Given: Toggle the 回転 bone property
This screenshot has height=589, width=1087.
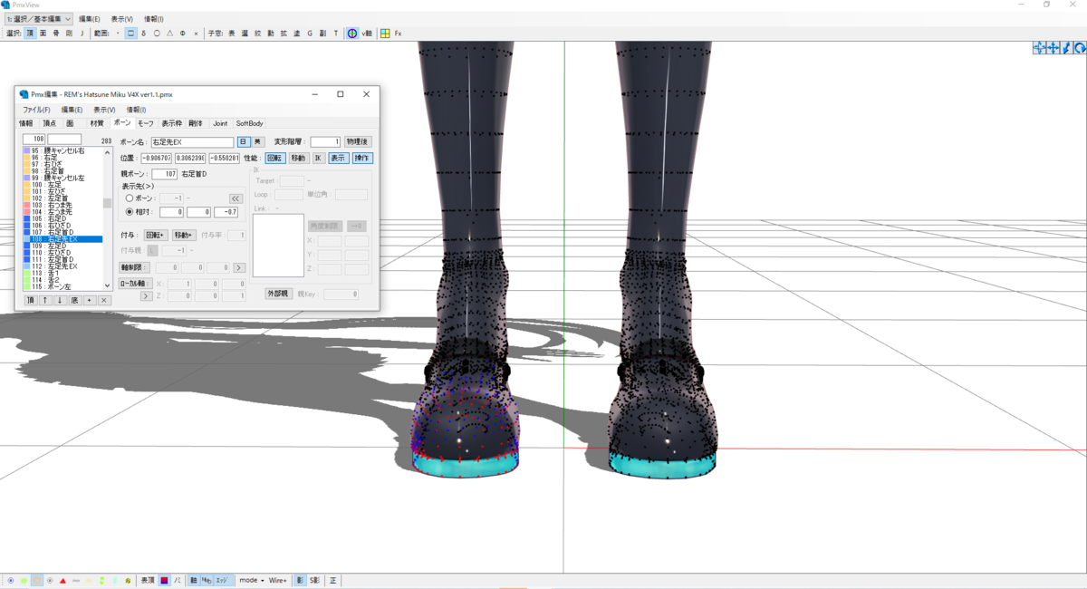Looking at the screenshot, I should coord(275,158).
